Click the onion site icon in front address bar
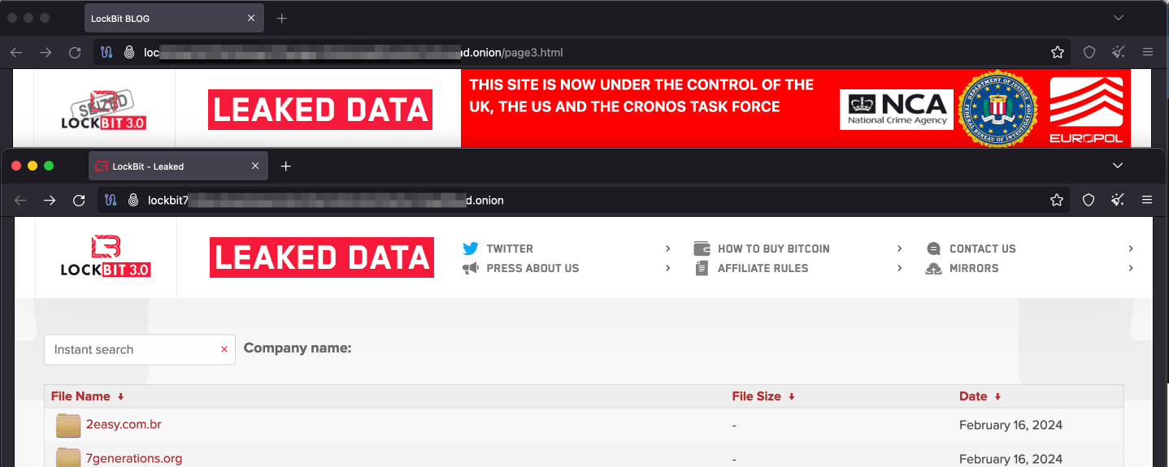The image size is (1169, 467). 133,201
